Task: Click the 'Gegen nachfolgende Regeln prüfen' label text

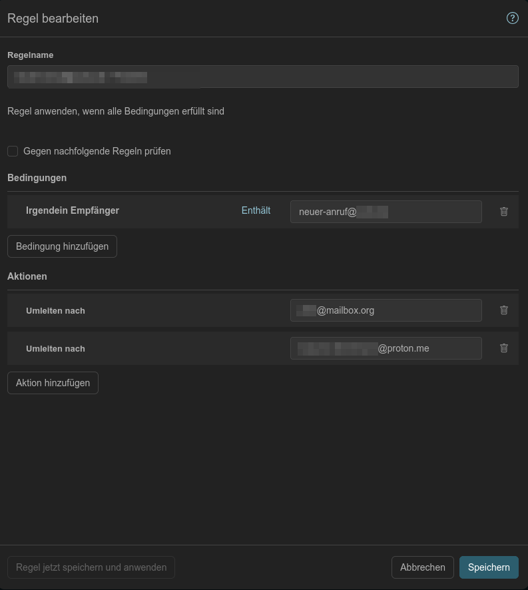Action: pyautogui.click(x=97, y=151)
